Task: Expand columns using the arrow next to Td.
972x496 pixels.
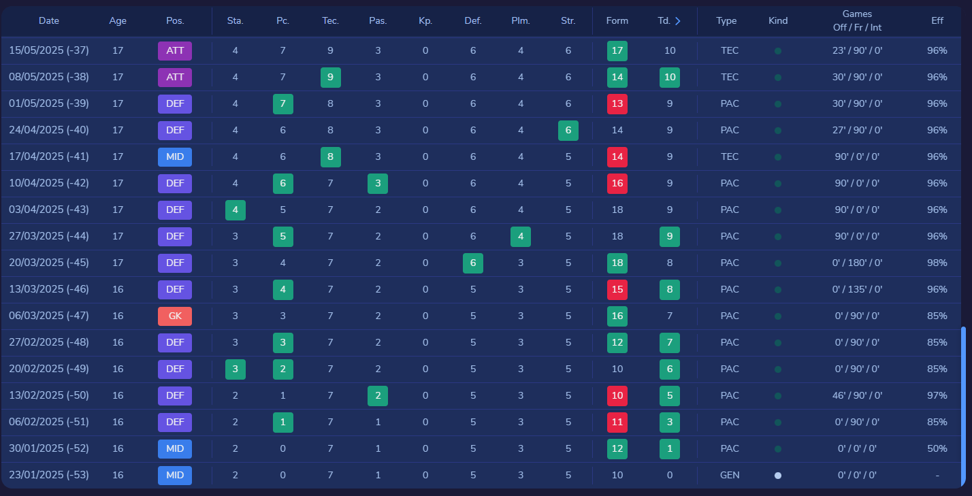Action: click(x=677, y=21)
